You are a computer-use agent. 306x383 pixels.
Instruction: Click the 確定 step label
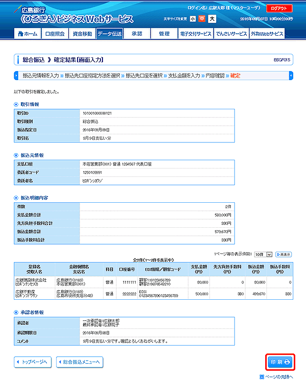pos(235,76)
